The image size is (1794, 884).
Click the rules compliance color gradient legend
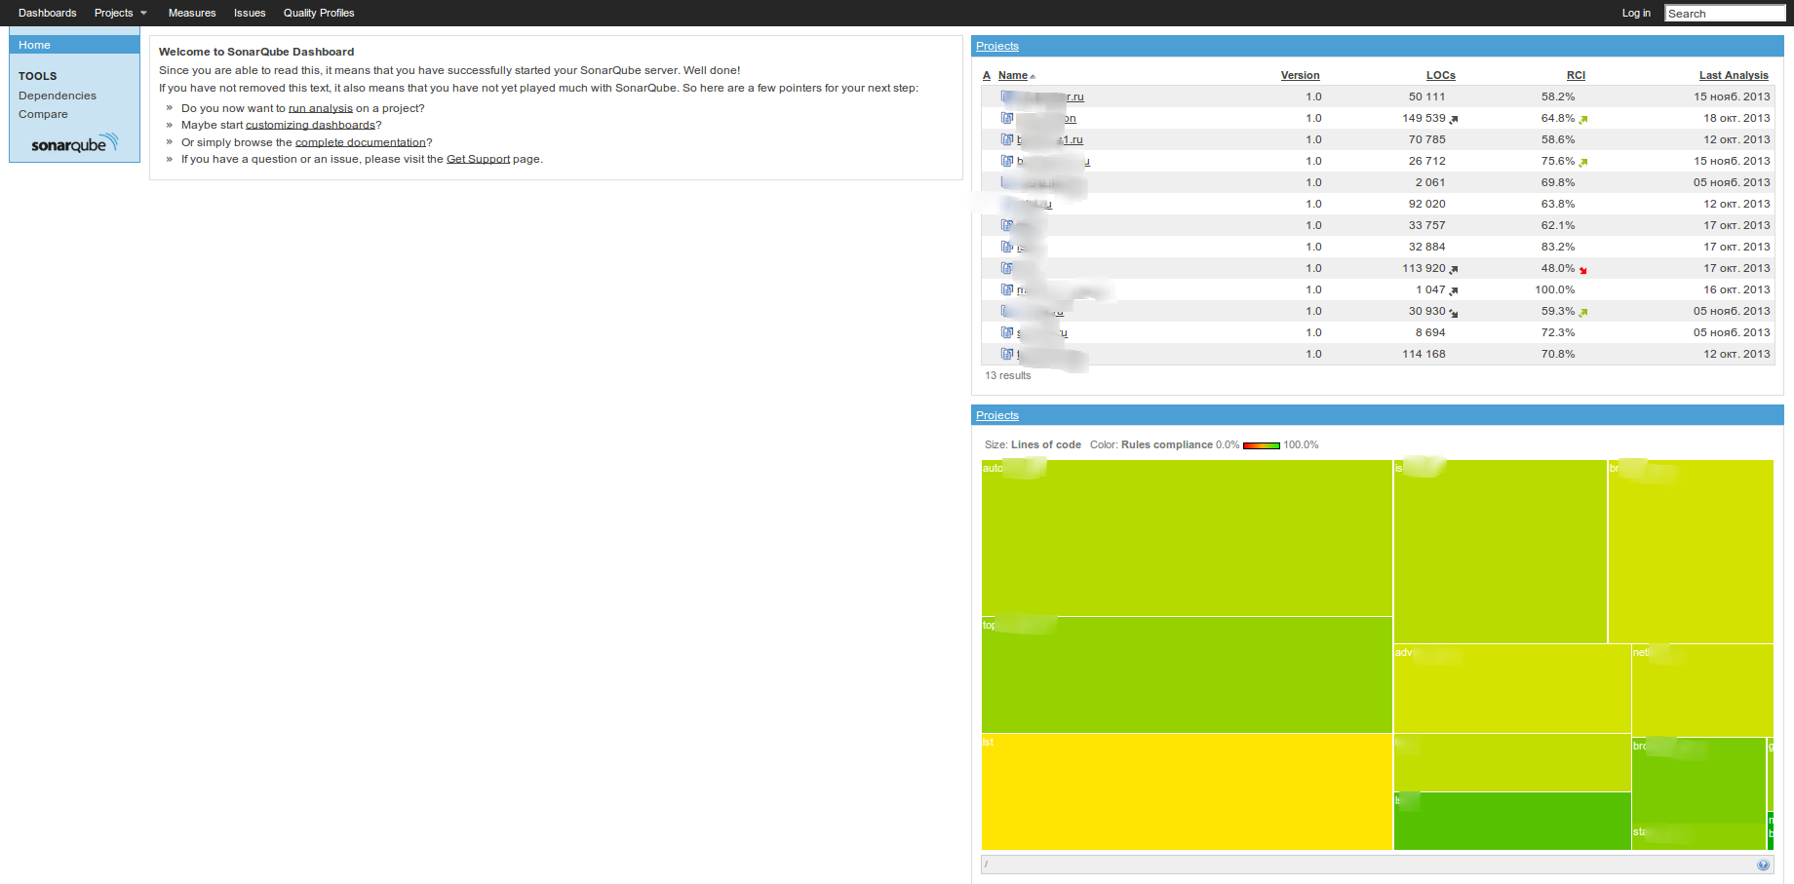(1262, 445)
